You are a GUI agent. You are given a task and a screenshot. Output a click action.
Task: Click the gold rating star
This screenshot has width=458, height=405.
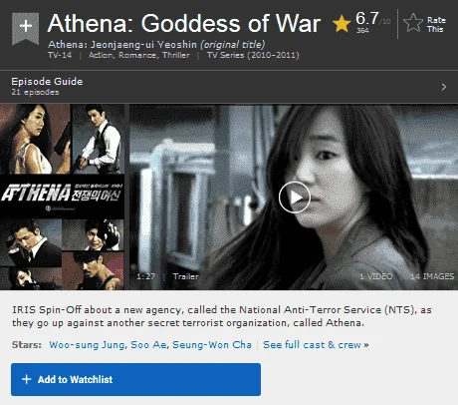[x=342, y=24]
